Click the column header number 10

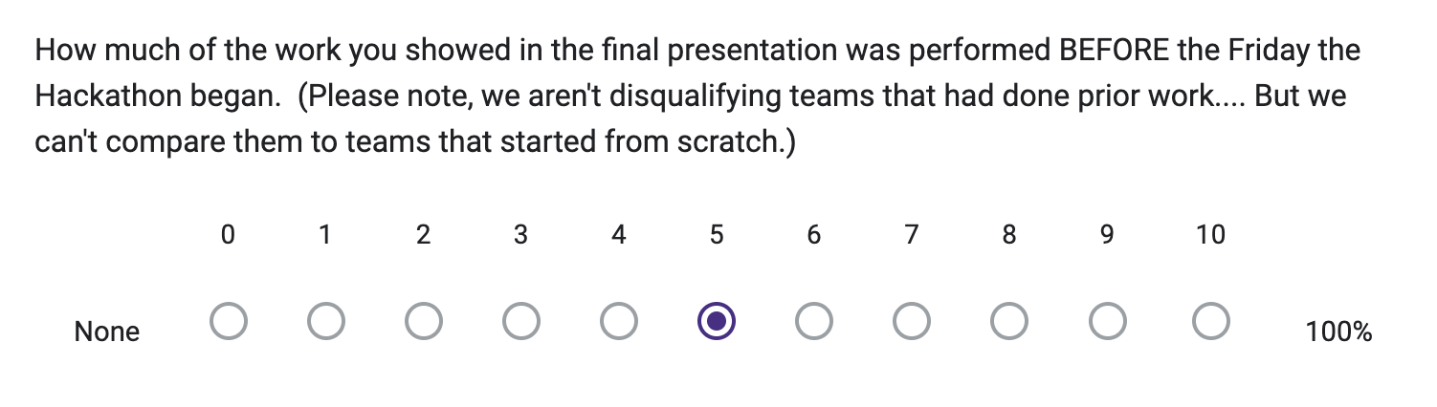point(1211,235)
